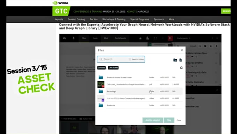Image resolution: width=237 pixels, height=134 pixels.
Task: Click the refresh icon in Files dialog
Action: [181, 68]
